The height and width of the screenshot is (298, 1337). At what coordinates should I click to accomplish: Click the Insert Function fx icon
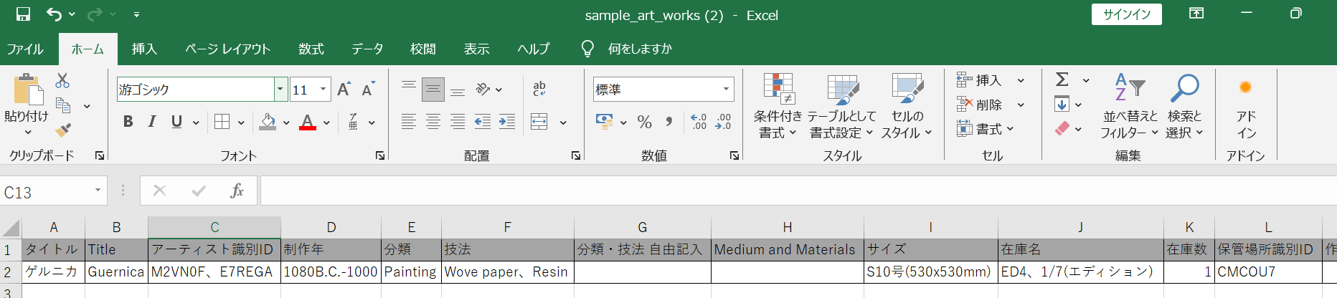(237, 191)
